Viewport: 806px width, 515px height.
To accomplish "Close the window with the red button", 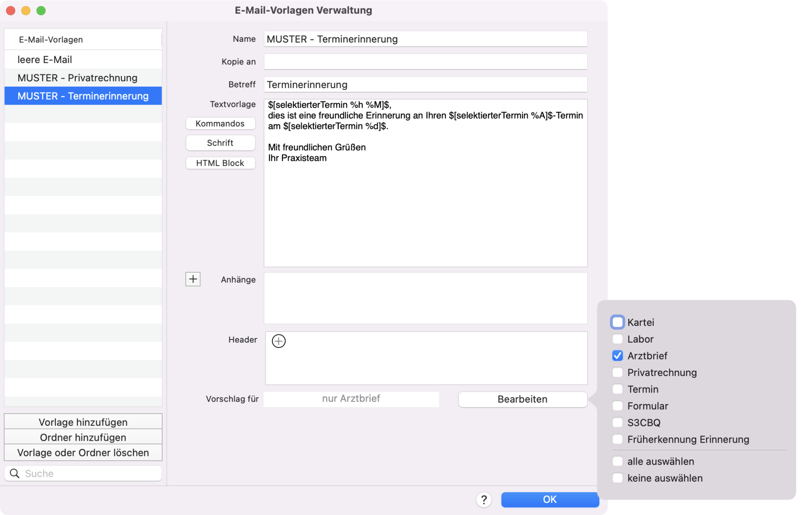I will coord(11,11).
